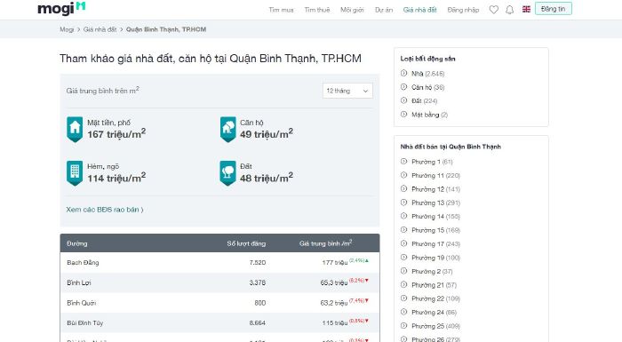The height and width of the screenshot is (342, 622).
Task: Click the Mặt tiền, phố house icon
Action: (x=75, y=129)
